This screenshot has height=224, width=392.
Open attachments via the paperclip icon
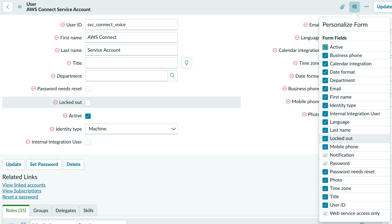click(342, 7)
